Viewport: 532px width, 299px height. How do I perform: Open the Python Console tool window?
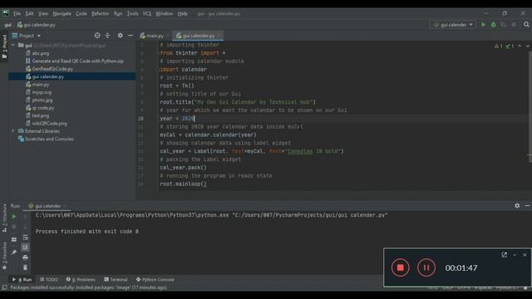pos(155,280)
